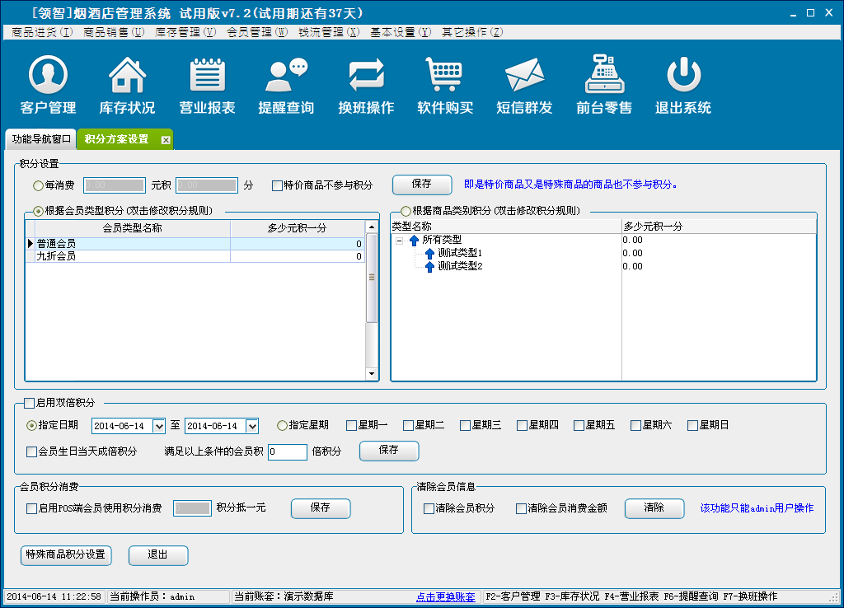Click the 短信群发 envelope icon
Image resolution: width=844 pixels, height=608 pixels.
[x=524, y=76]
